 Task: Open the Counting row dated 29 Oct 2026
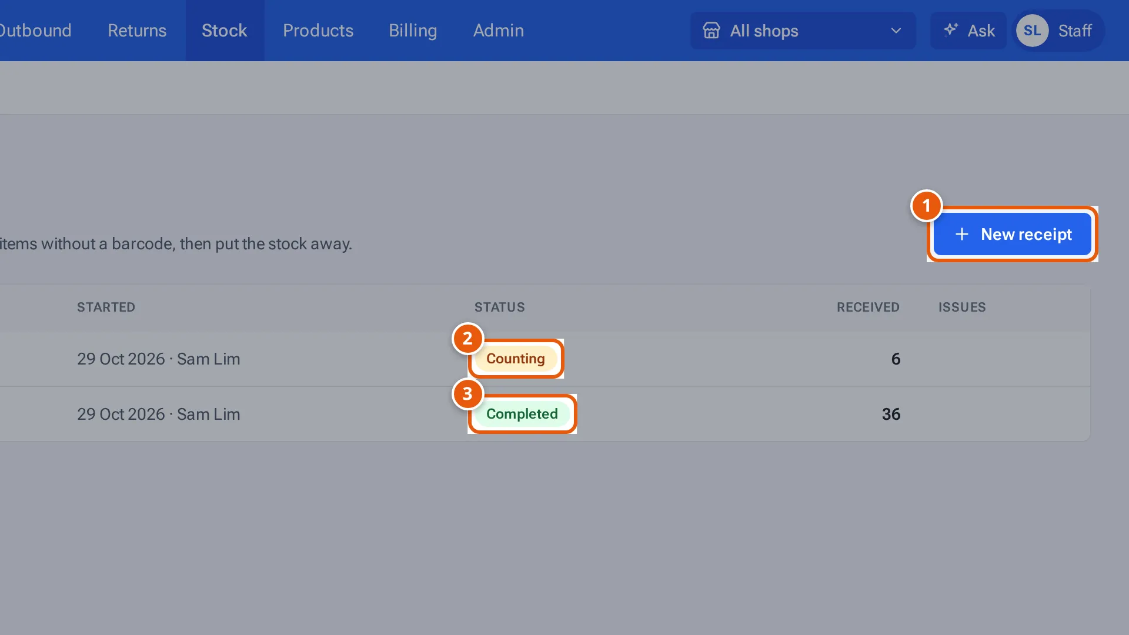pyautogui.click(x=545, y=359)
